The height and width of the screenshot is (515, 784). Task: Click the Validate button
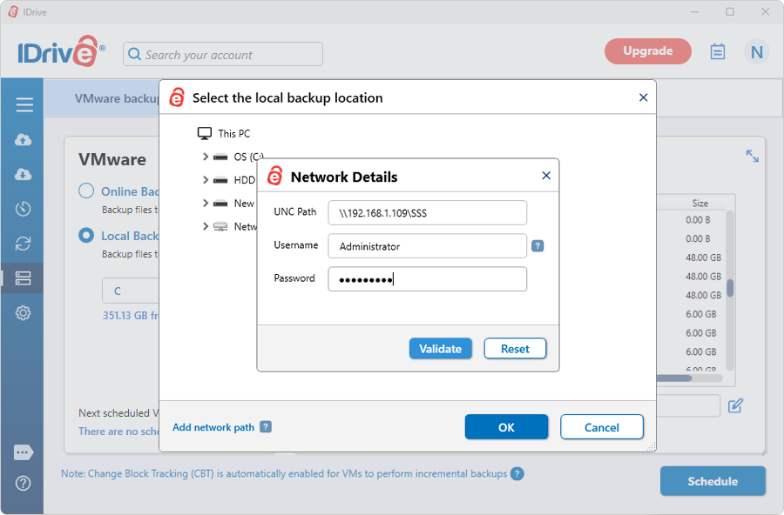tap(440, 349)
